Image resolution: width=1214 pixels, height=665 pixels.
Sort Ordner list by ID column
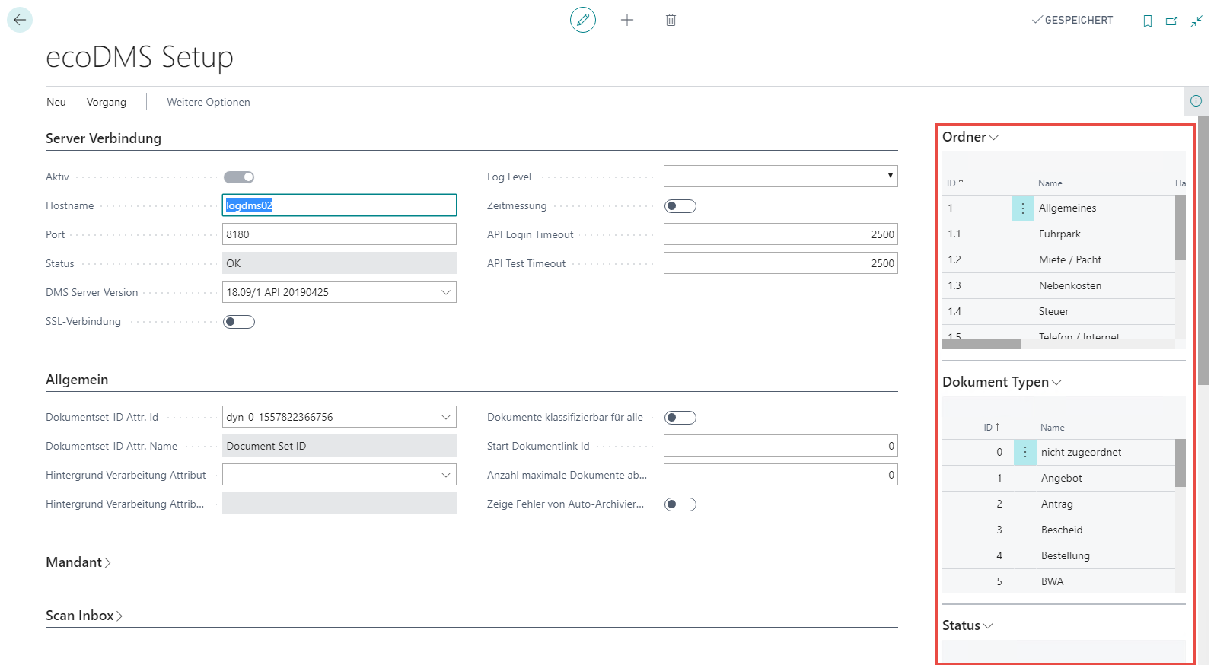coord(955,183)
